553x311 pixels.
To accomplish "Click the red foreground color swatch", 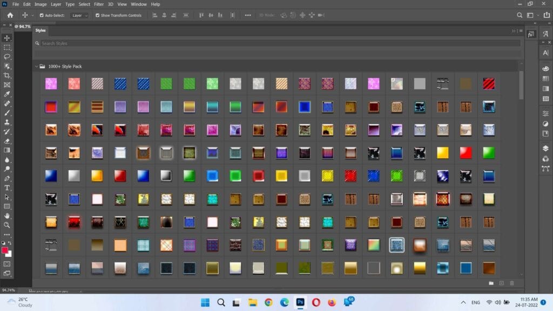I will 5,251.
